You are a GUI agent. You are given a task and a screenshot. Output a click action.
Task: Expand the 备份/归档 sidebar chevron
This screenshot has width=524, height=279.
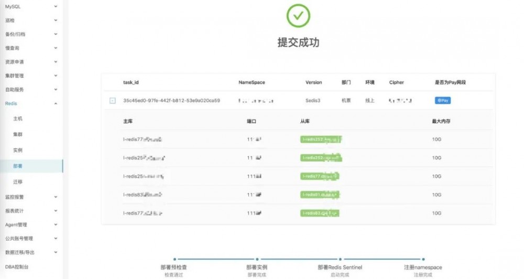pos(56,34)
